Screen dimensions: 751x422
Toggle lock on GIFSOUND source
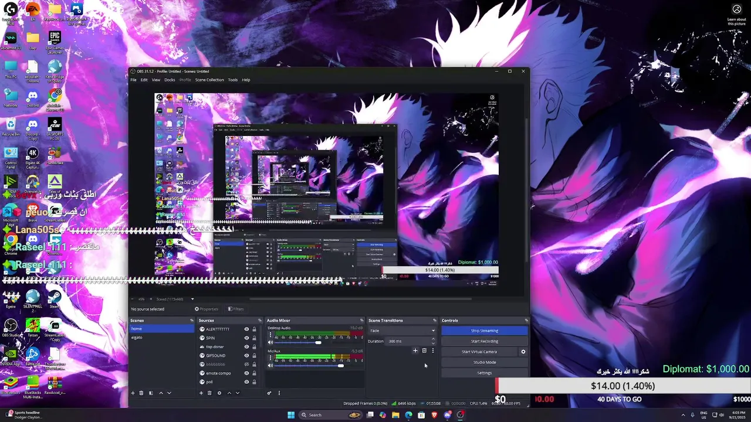pos(254,356)
